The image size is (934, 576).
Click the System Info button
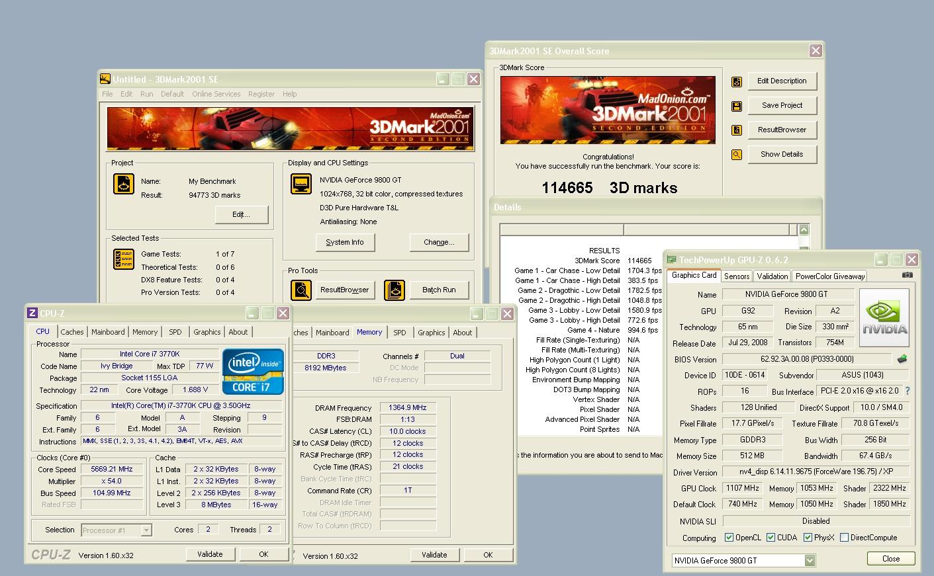(345, 242)
